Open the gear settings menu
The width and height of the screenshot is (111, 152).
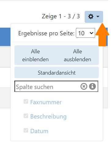[x=94, y=17]
